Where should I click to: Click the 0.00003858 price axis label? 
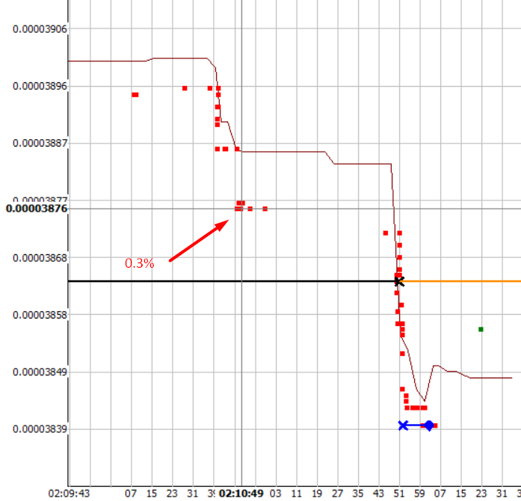[x=40, y=315]
